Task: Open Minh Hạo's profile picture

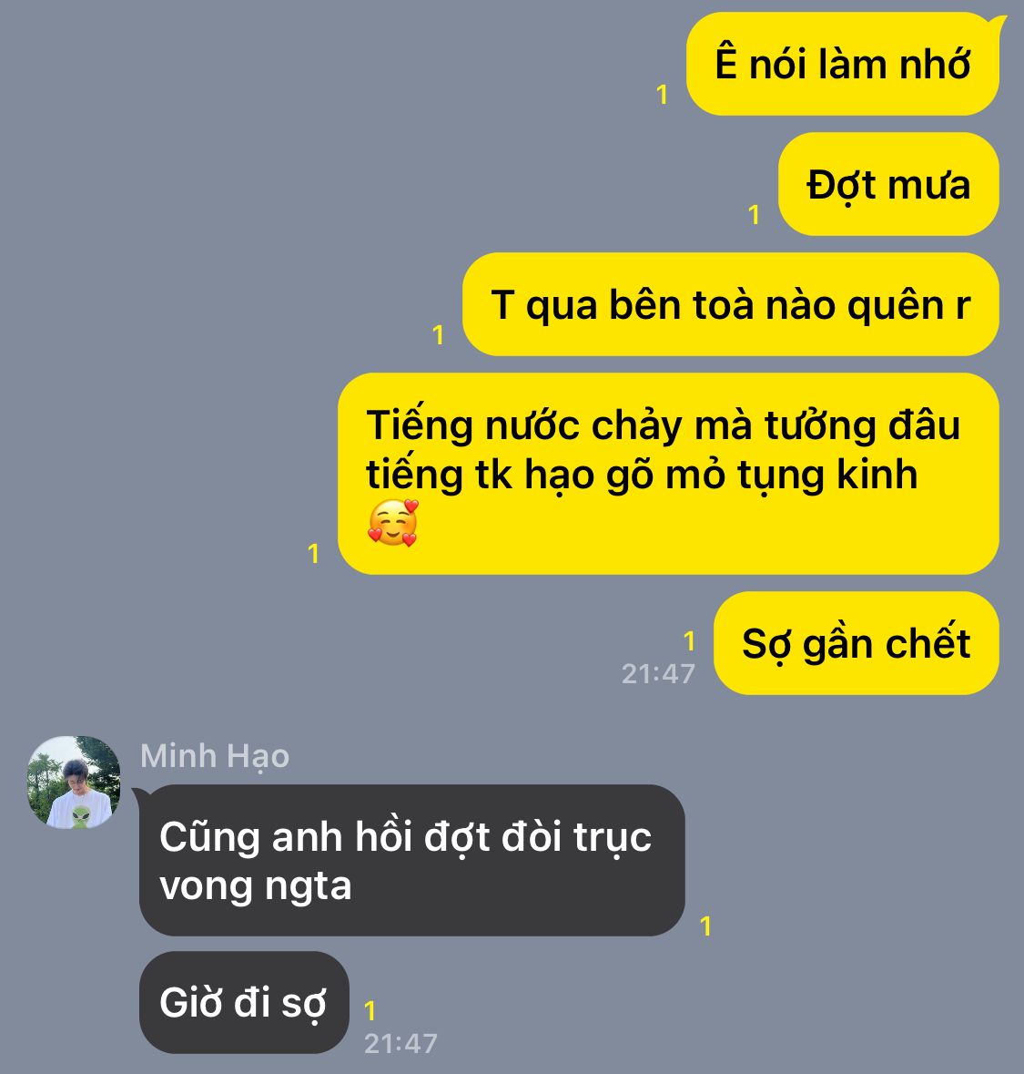Action: click(x=74, y=782)
